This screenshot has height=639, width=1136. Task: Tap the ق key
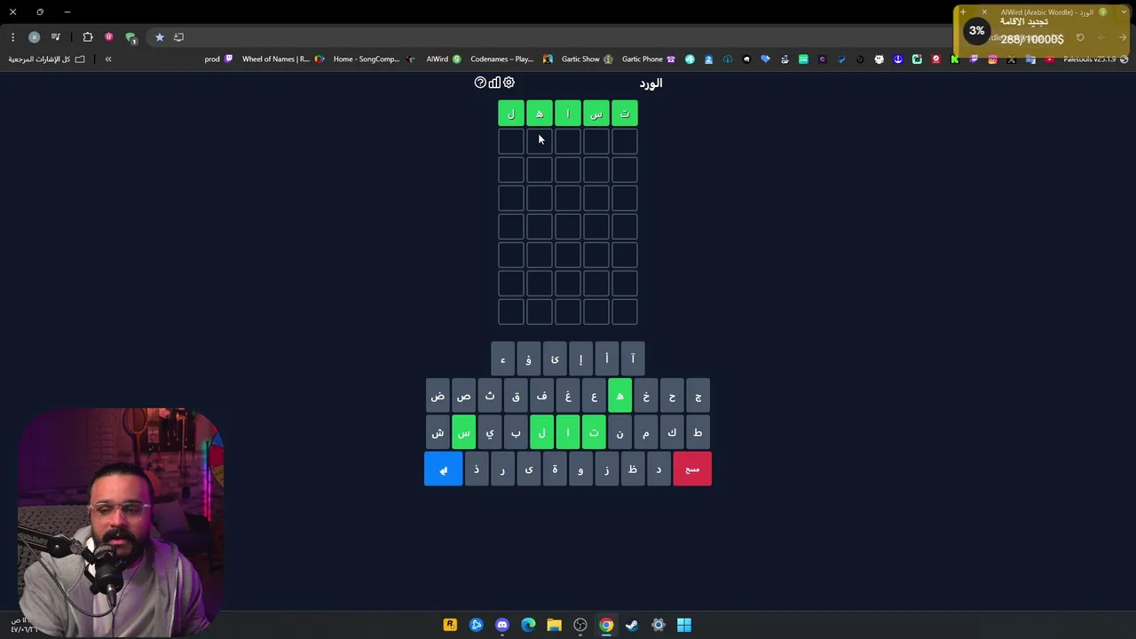516,396
